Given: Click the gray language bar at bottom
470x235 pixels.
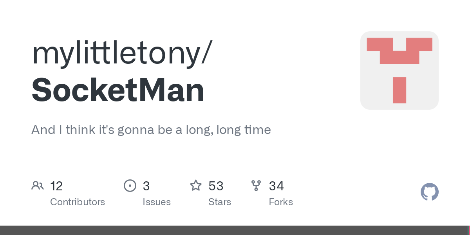Looking at the screenshot, I should click(235, 230).
